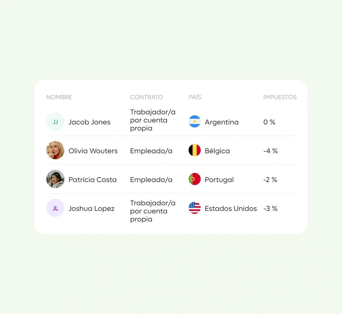Screen dimensions: 342x314
Task: Click the 0 % tax value for Argentina
Action: tap(269, 122)
